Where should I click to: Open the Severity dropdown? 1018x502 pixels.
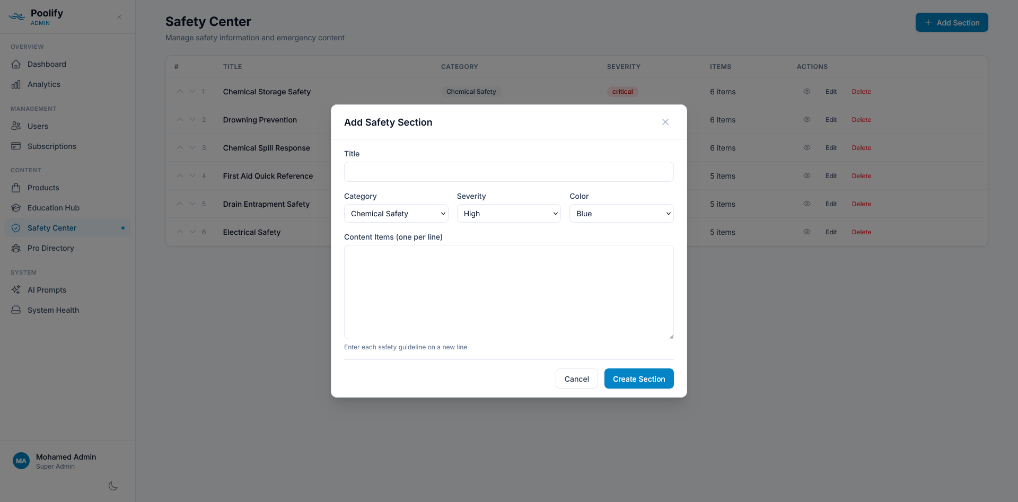pyautogui.click(x=508, y=214)
